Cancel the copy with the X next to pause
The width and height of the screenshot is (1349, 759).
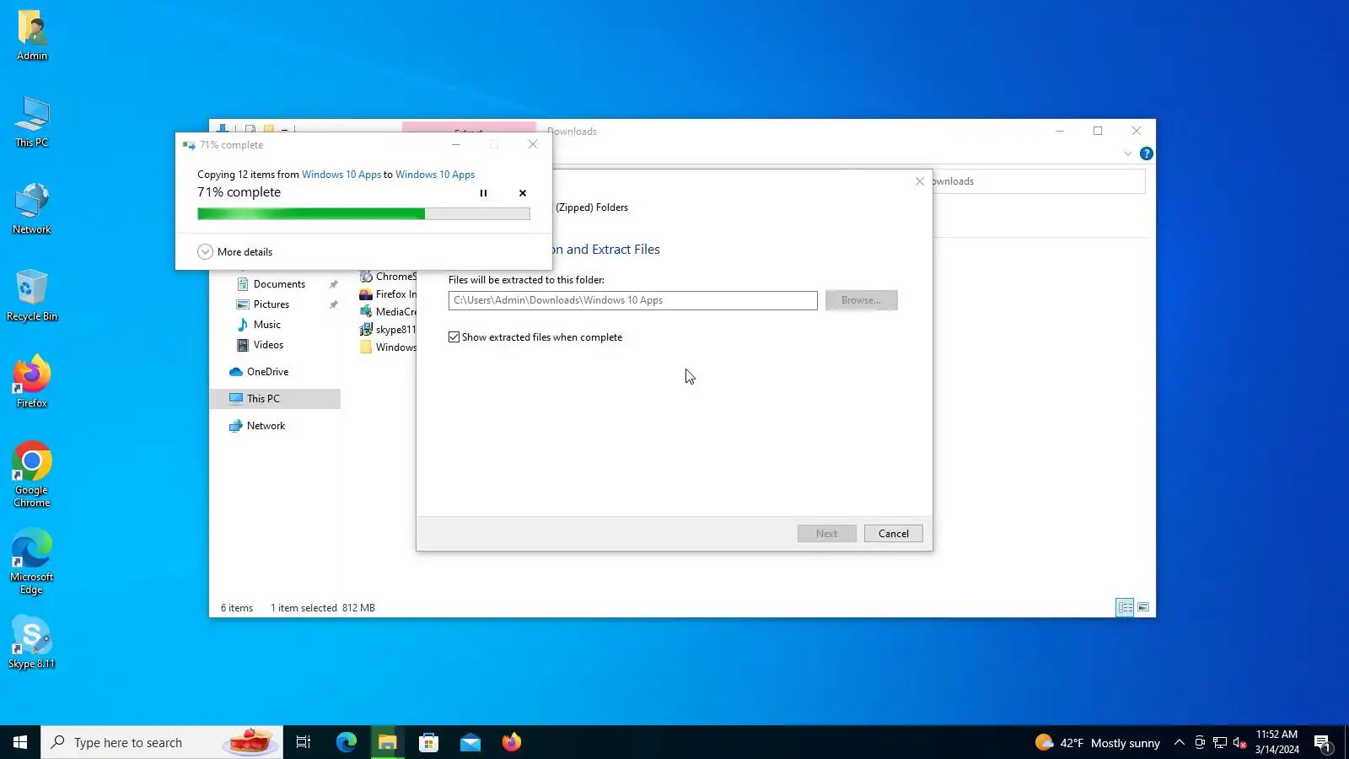pos(523,193)
